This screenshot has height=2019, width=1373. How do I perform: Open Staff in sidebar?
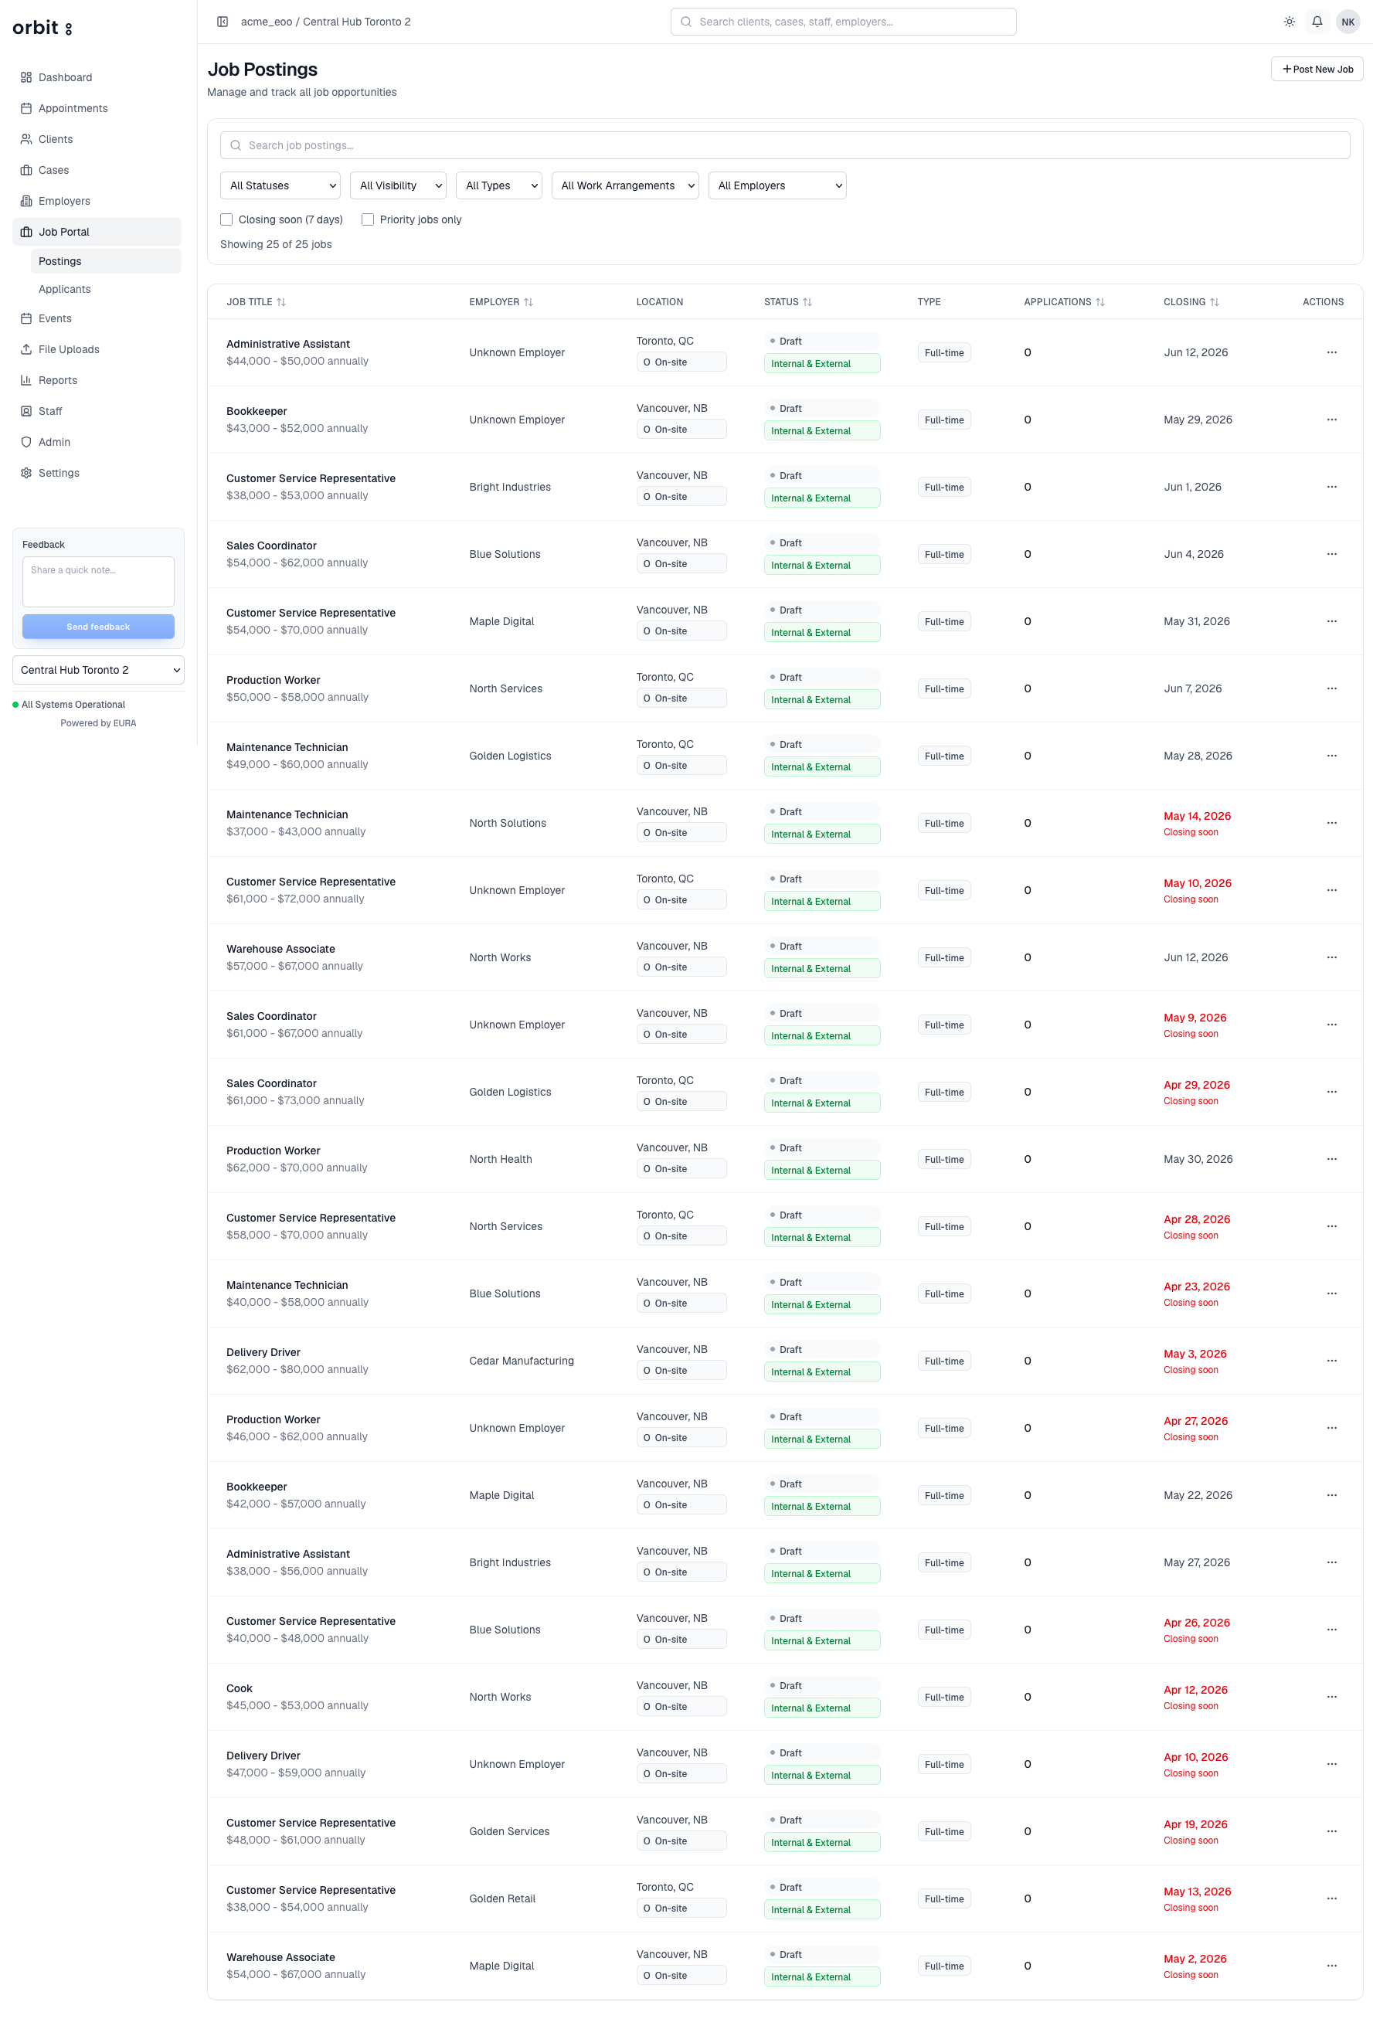coord(97,411)
